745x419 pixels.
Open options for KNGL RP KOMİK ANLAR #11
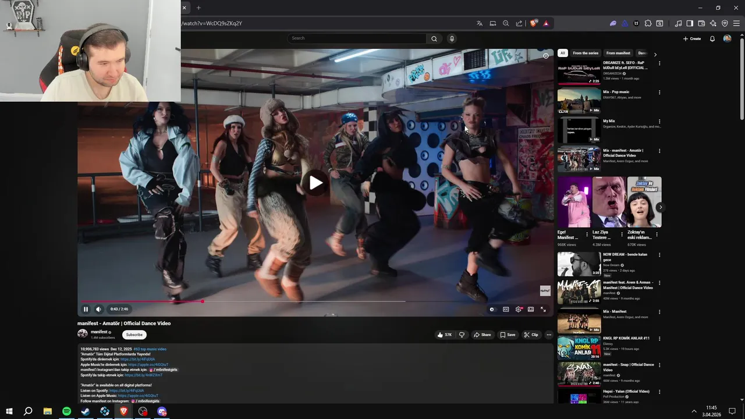pos(659,338)
